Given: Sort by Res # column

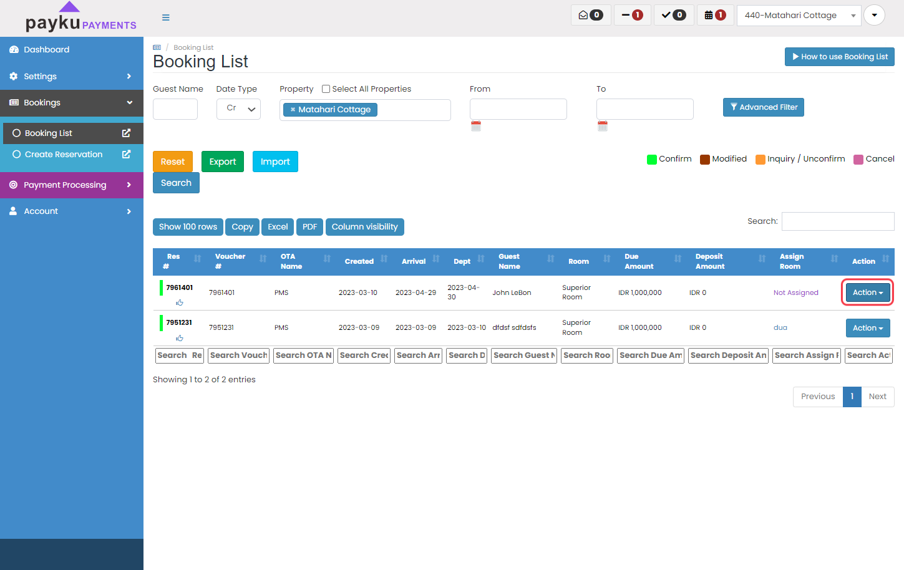Looking at the screenshot, I should tap(181, 261).
